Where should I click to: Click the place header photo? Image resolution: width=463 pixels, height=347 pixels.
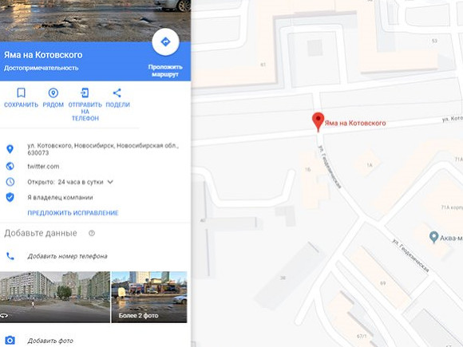tap(95, 21)
